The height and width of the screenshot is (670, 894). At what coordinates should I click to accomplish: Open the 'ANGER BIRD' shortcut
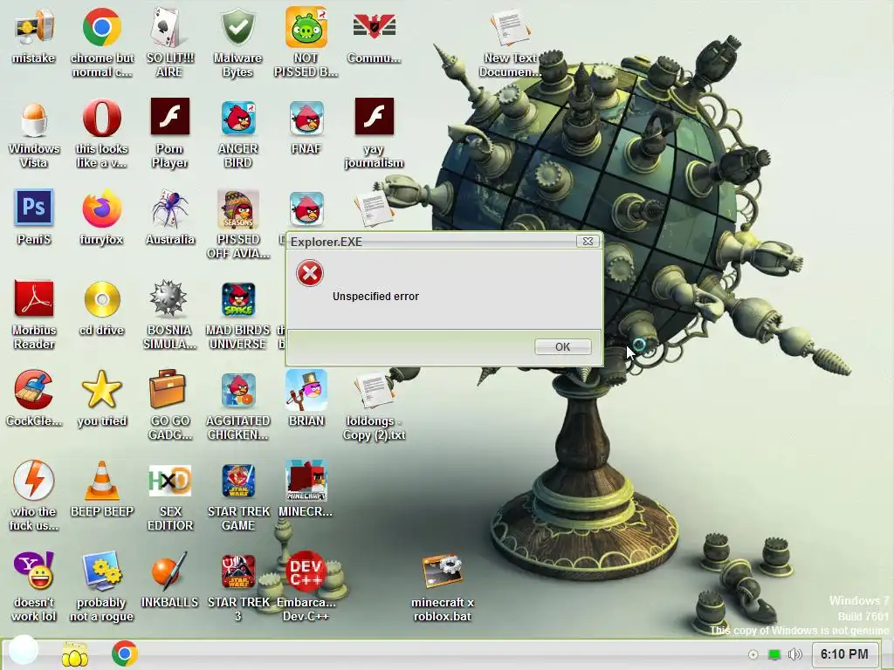237,118
